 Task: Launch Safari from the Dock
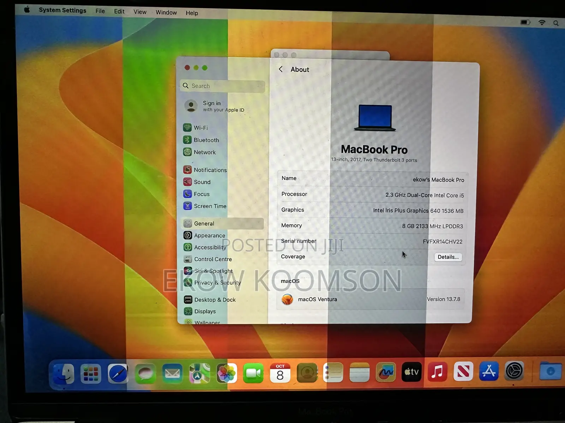[118, 374]
